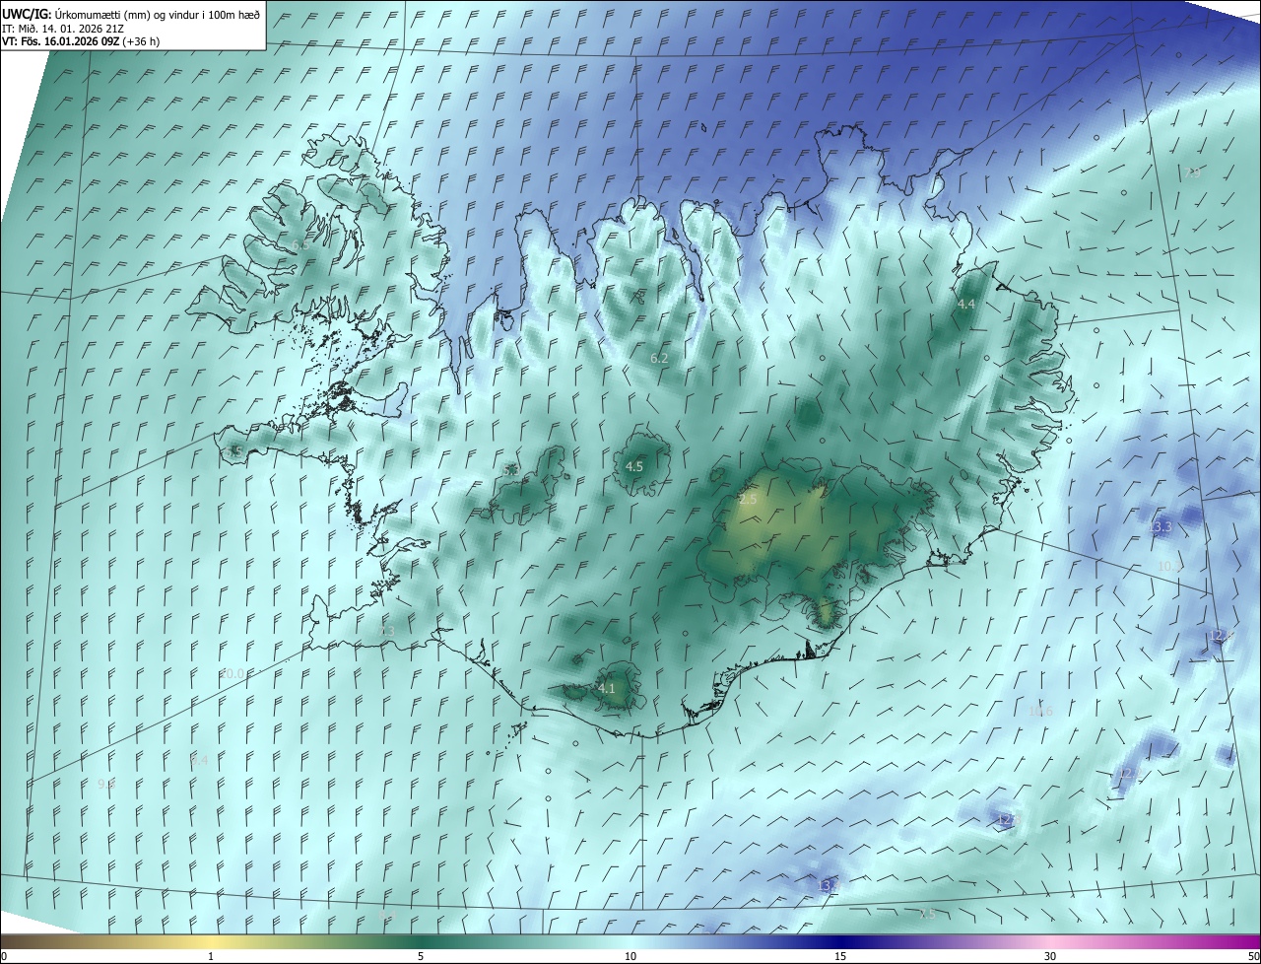The image size is (1261, 964).
Task: Click the "30" tick on the color scale
Action: coord(1050,956)
